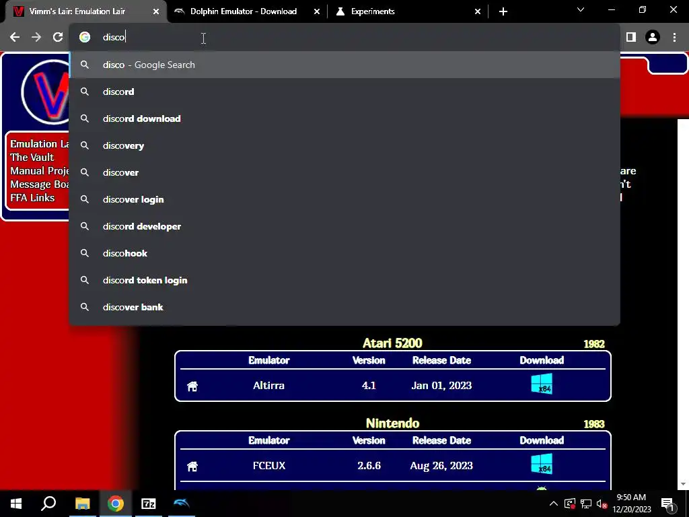Click FCEUX version '2.6.6' cell
This screenshot has height=517, width=689.
point(369,466)
